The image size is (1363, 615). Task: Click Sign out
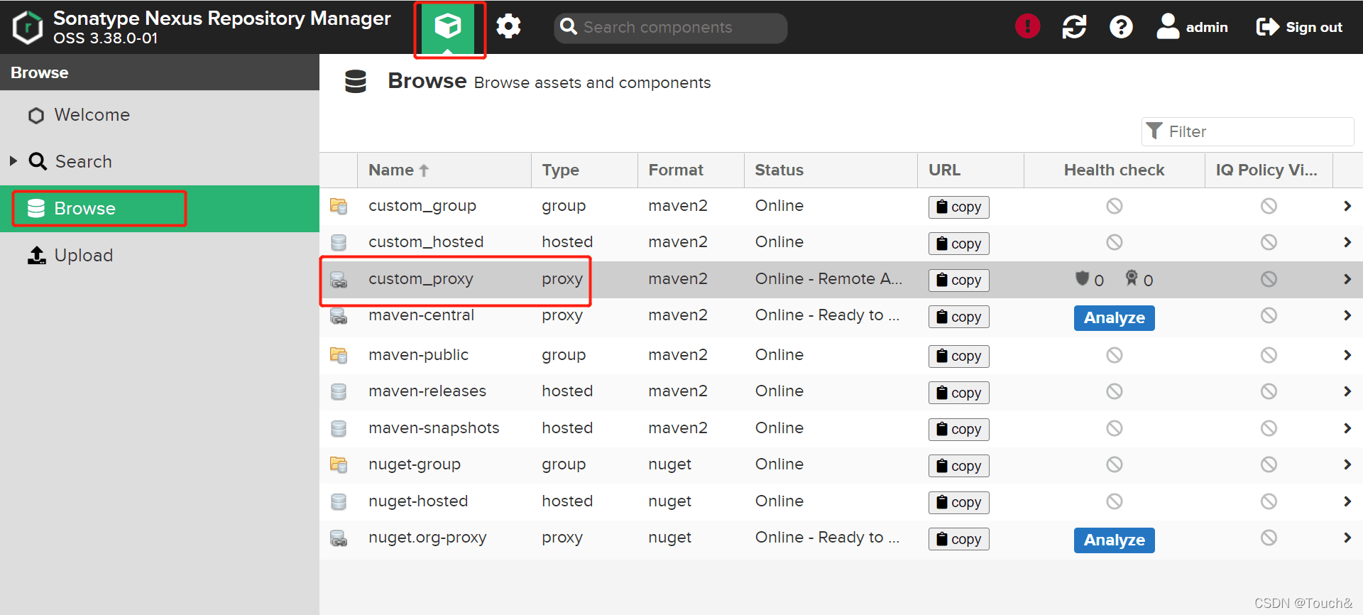(x=1299, y=27)
